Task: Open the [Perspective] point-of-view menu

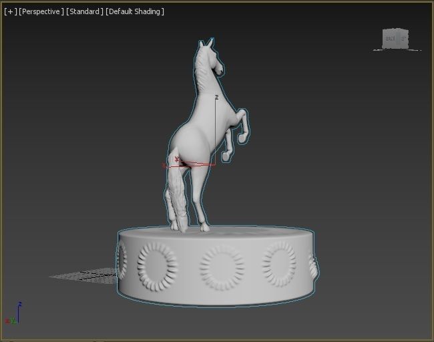Action: click(41, 11)
